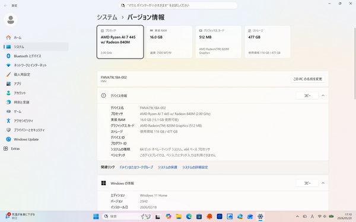The width and height of the screenshot is (356, 222).
Task: Open Microsoft Edge from the taskbar
Action: [x=189, y=217]
